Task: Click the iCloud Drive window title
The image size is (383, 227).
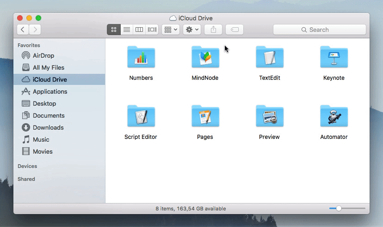Action: (x=191, y=18)
